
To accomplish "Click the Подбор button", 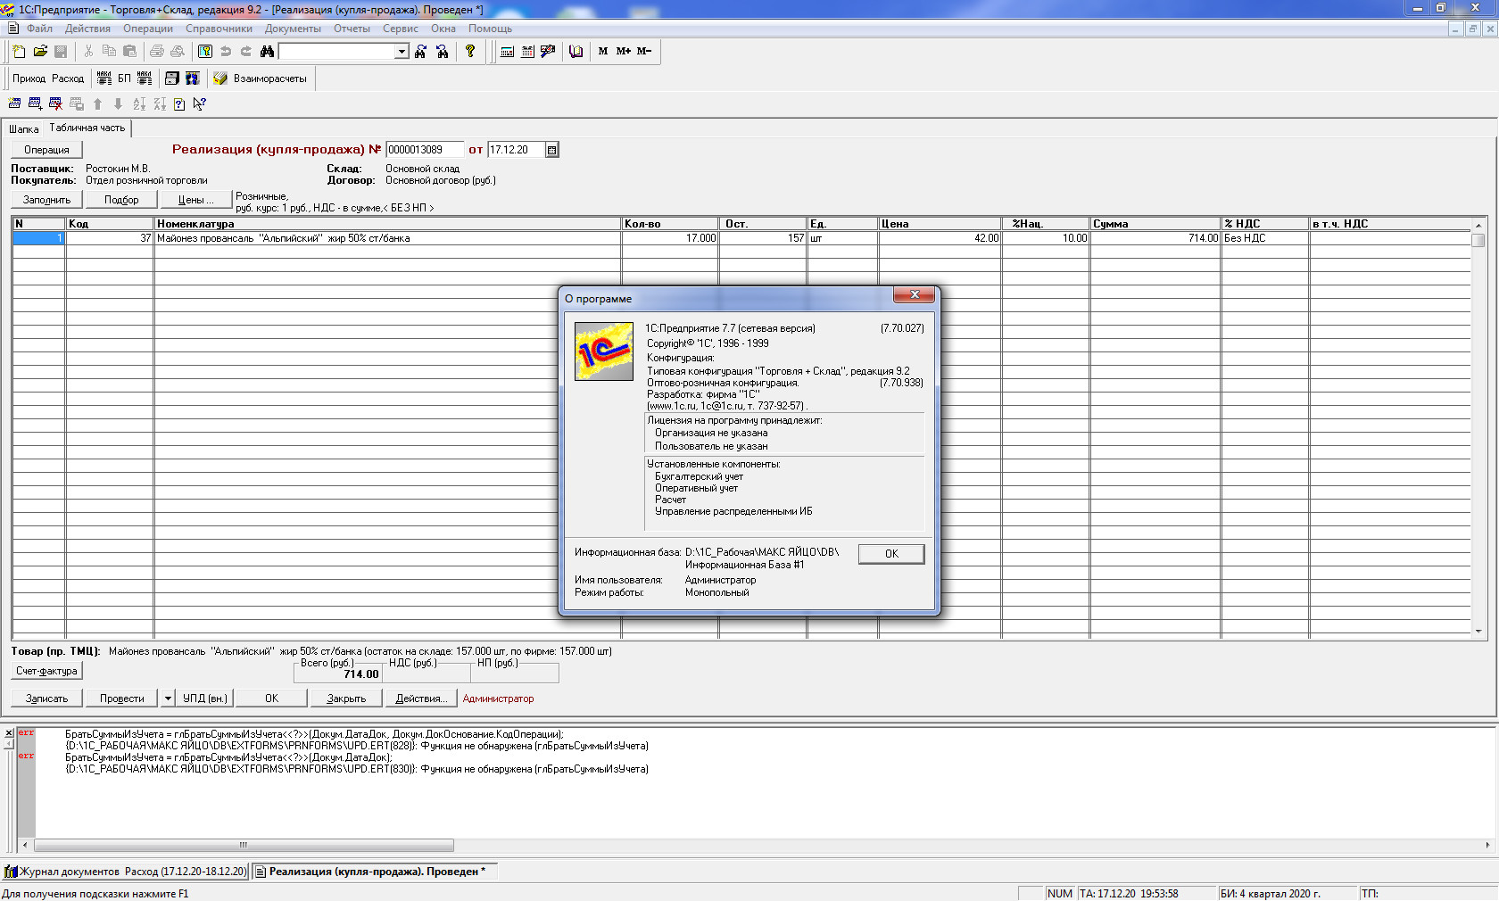I will [x=121, y=200].
